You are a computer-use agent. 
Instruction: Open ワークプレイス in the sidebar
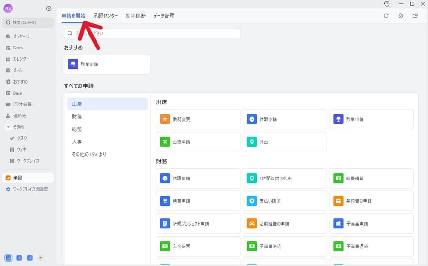tap(28, 161)
